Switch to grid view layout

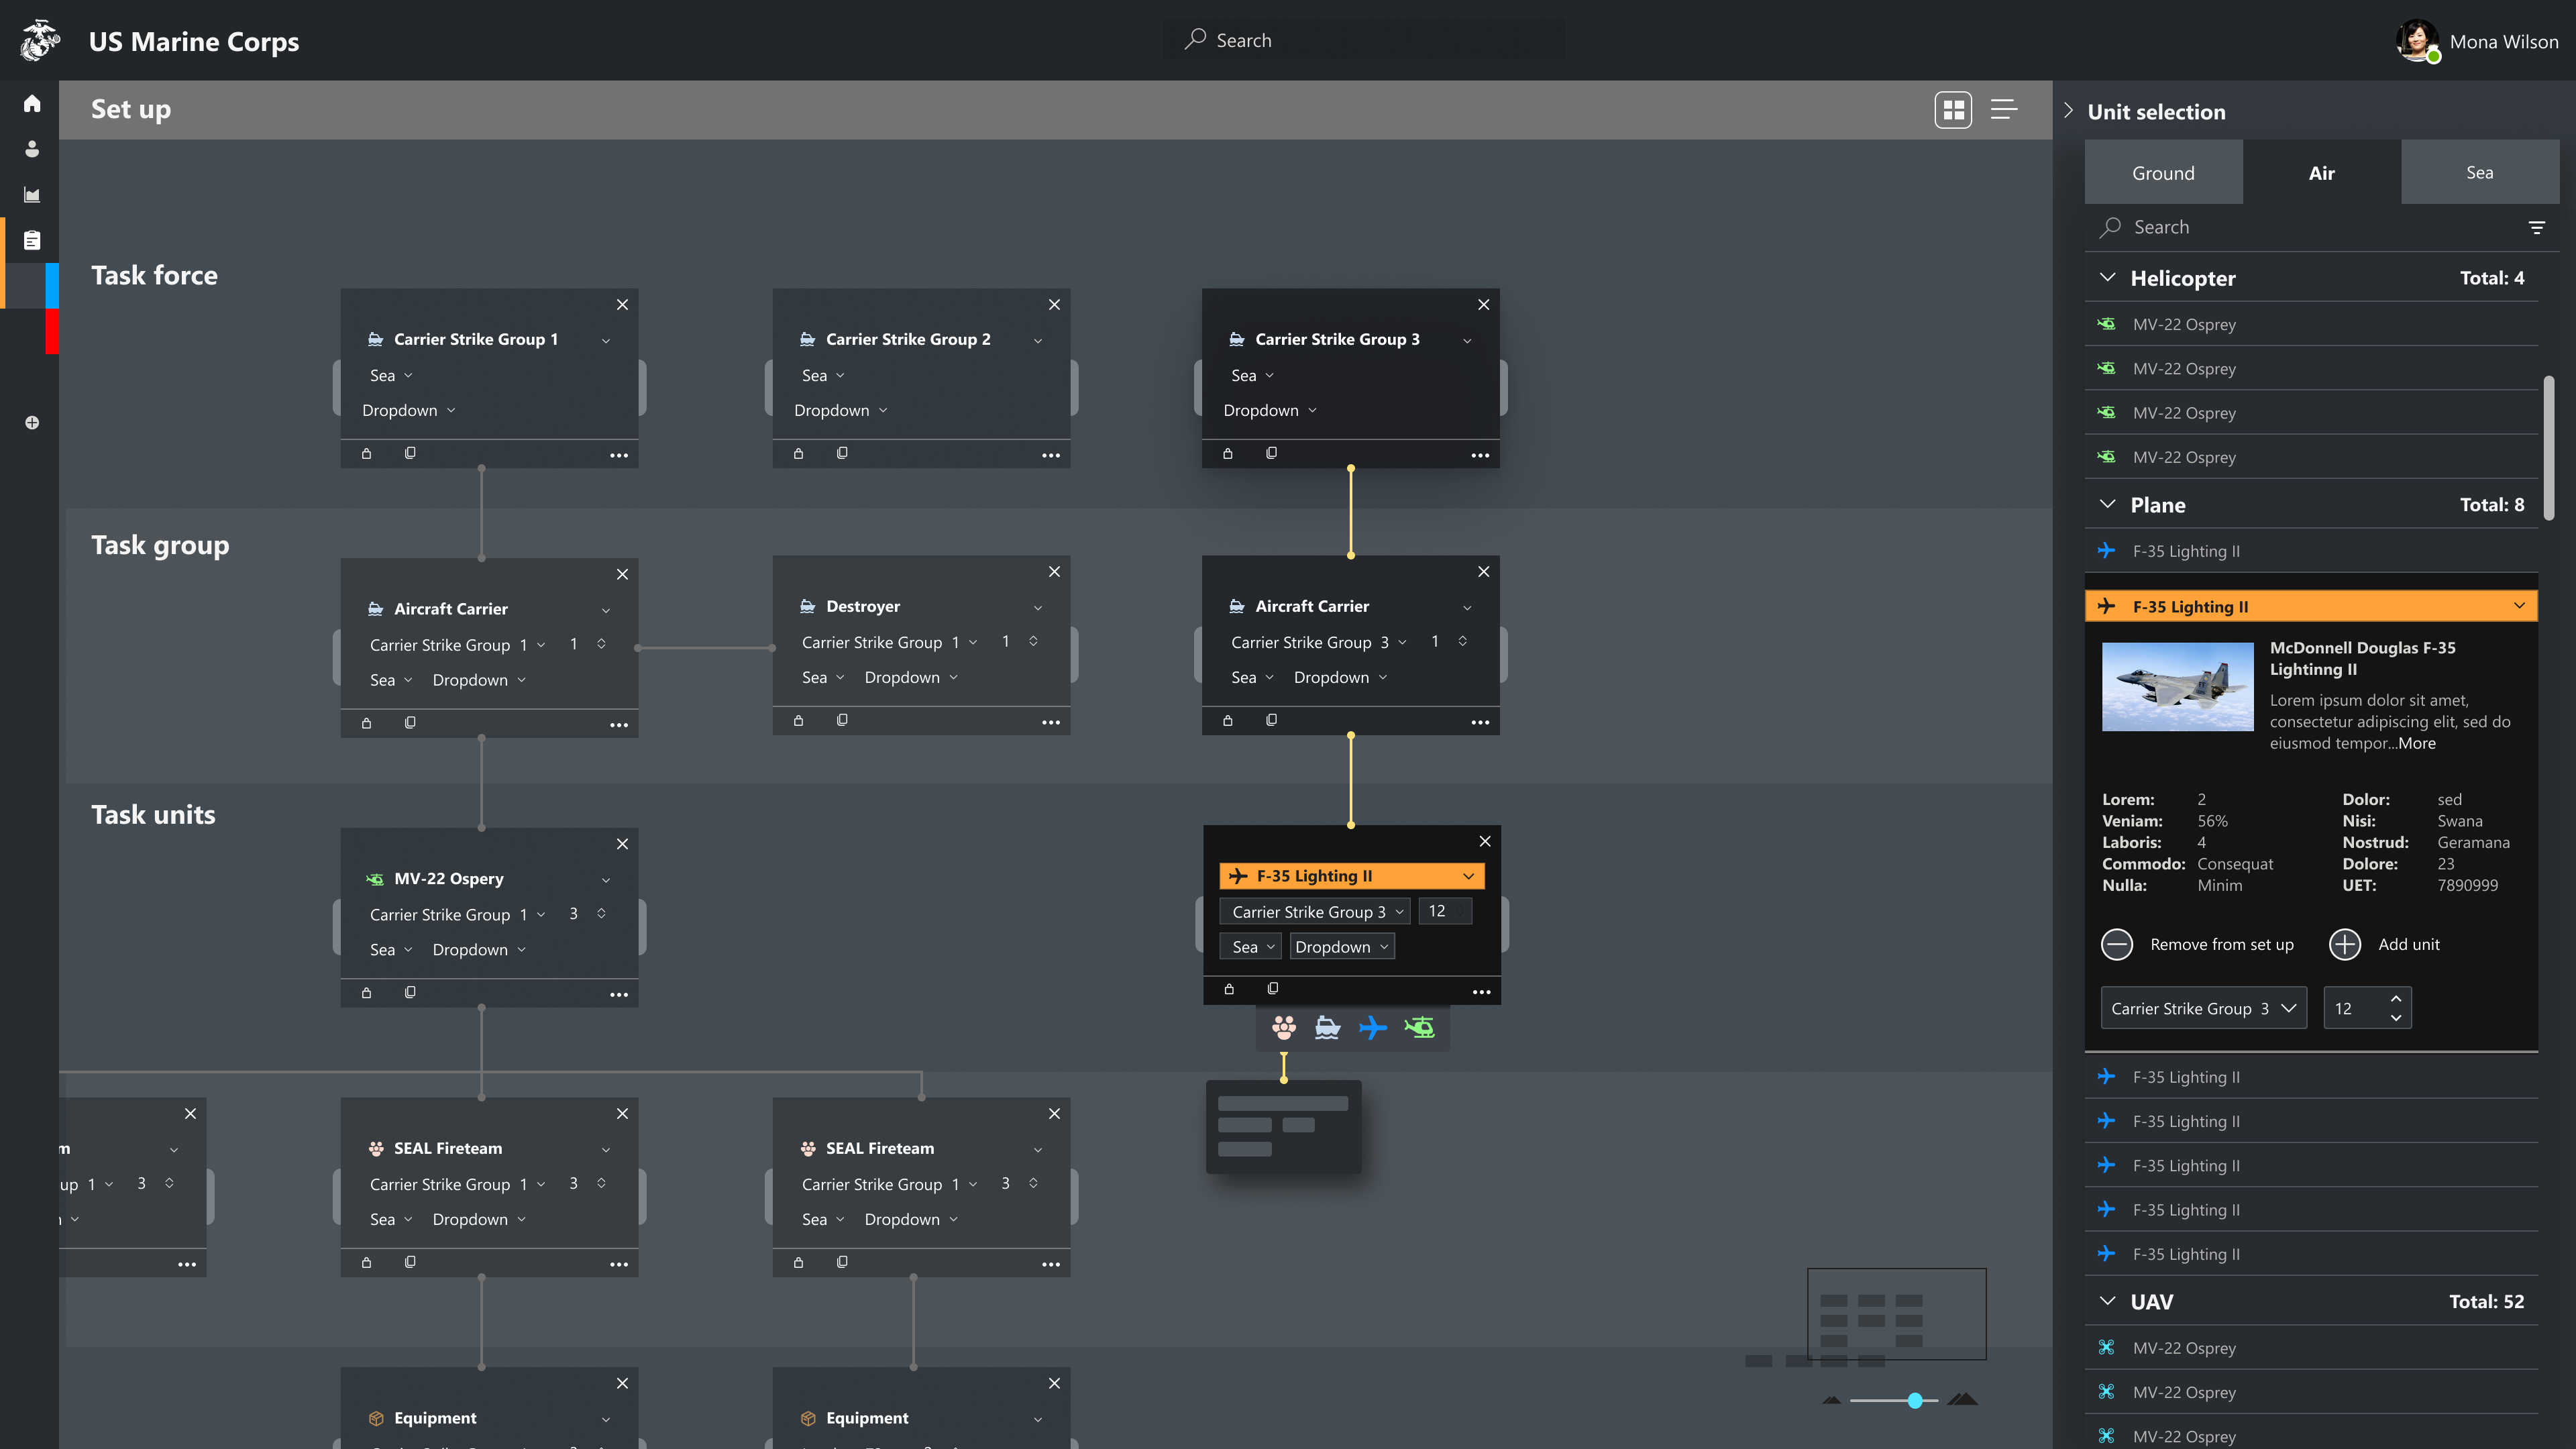click(1953, 110)
